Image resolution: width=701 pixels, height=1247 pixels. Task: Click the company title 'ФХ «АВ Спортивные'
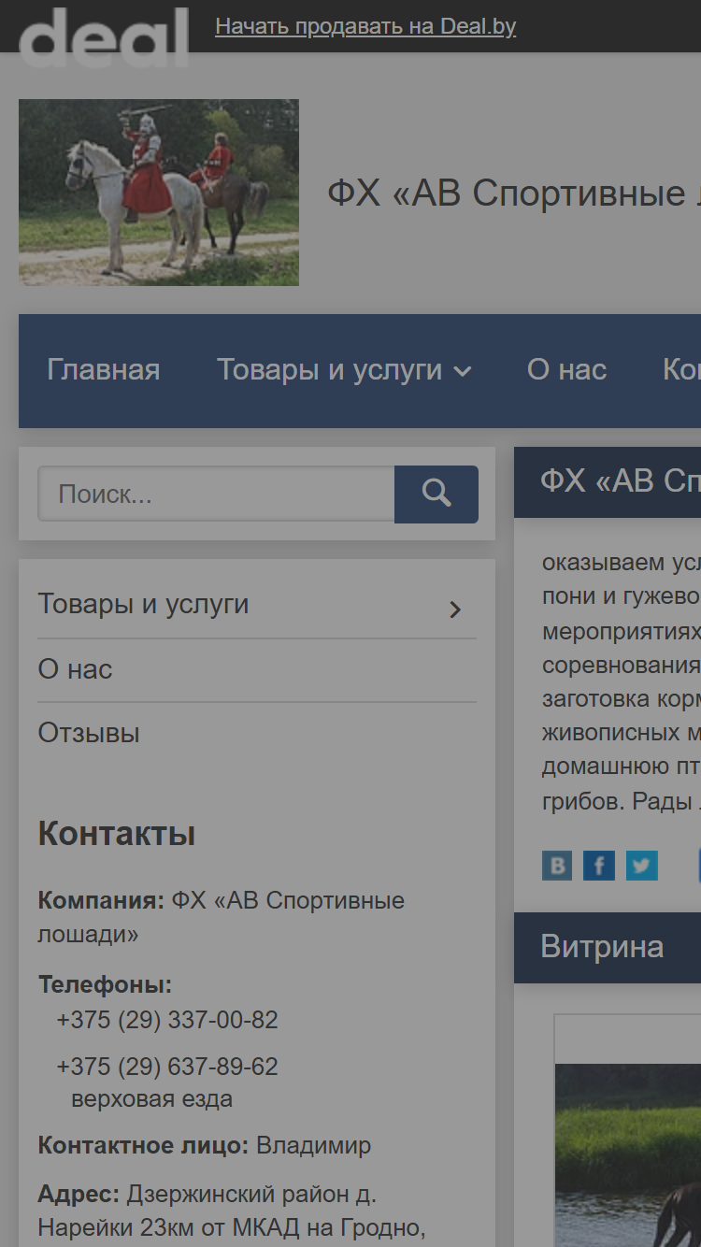[x=506, y=193]
